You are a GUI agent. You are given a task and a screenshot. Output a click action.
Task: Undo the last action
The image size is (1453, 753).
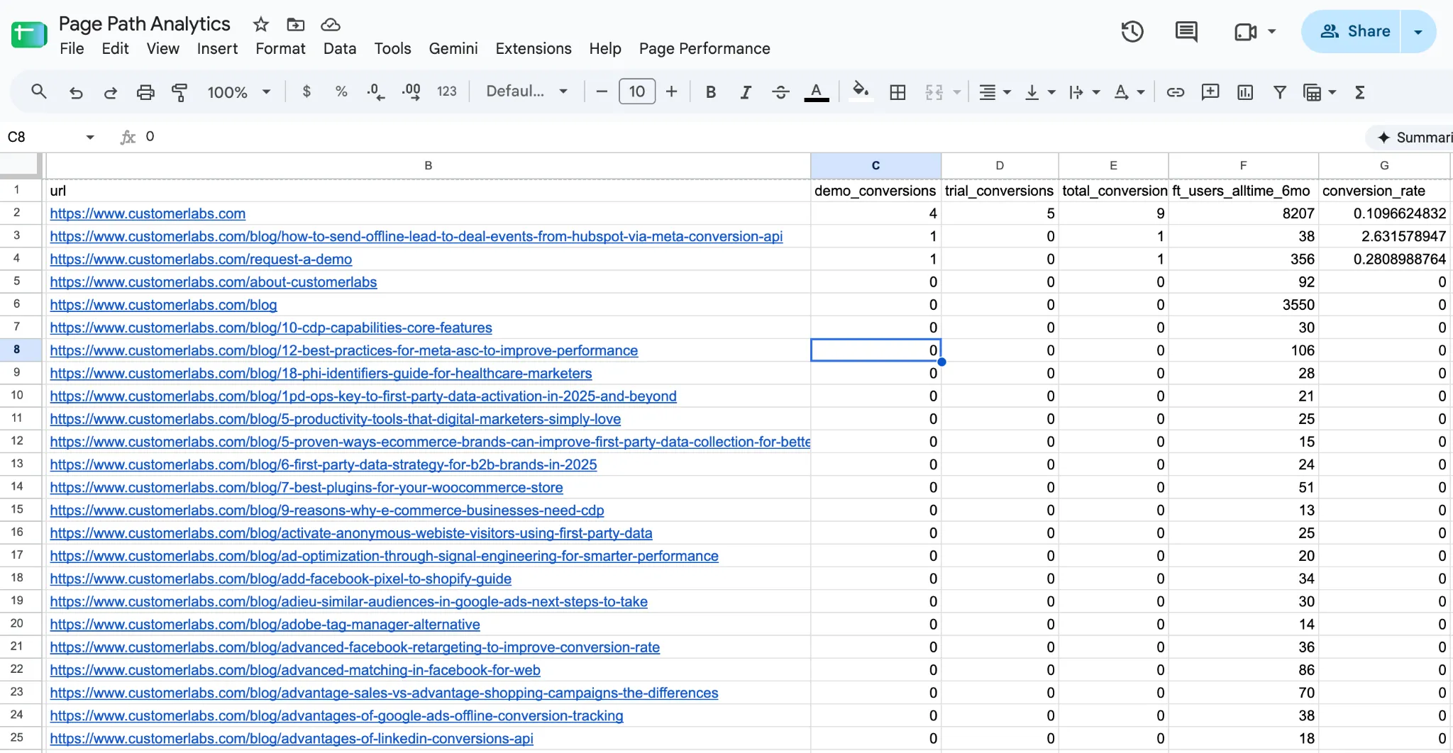pyautogui.click(x=76, y=92)
